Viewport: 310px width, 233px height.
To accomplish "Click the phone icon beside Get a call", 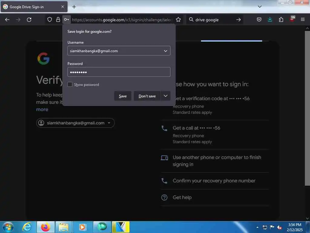I will coord(164,128).
